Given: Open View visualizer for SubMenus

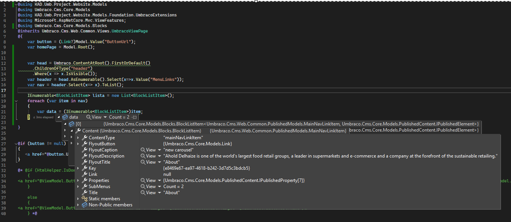Looking at the screenshot, I should point(148,187).
